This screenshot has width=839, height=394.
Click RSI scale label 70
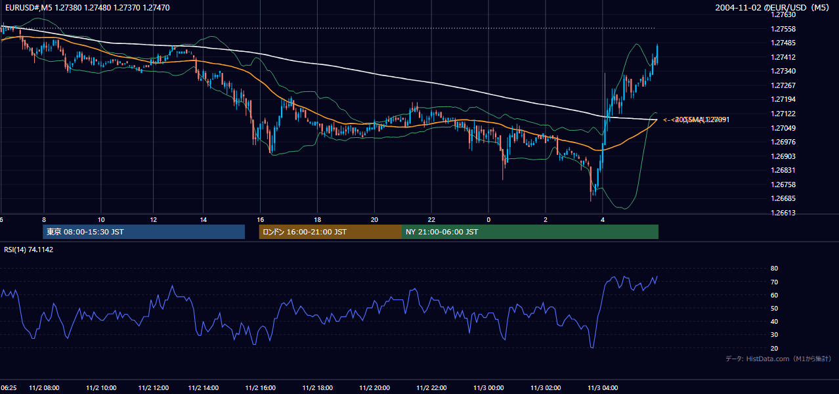click(774, 282)
